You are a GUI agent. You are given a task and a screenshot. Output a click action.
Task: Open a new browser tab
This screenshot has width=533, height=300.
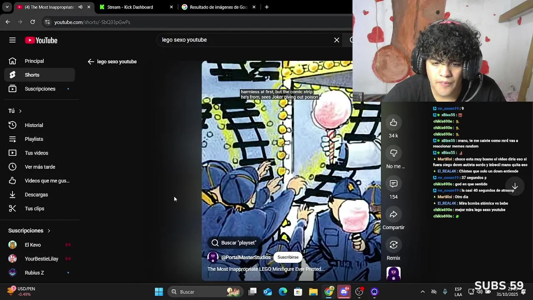(x=266, y=7)
